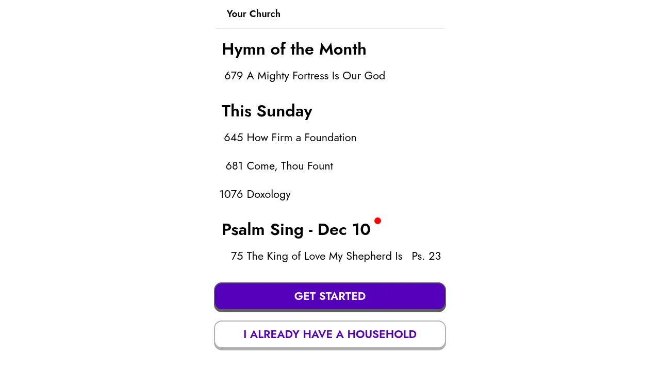Click the Dec 10 date text
Viewport: 660px width, 371px height.
(x=344, y=230)
